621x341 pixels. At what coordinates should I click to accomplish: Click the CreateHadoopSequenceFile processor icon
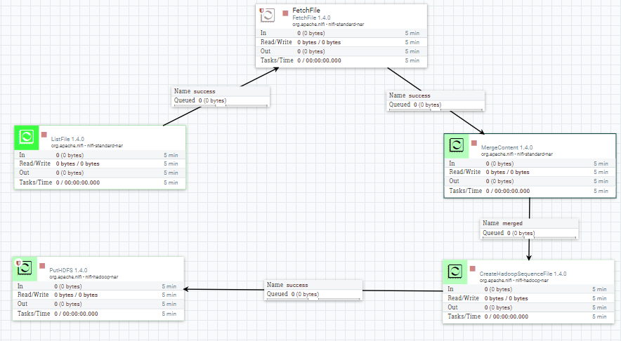pos(455,272)
